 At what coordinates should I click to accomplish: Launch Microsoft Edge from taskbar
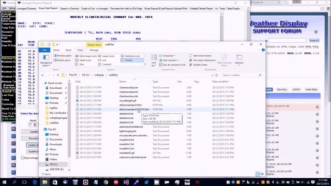(35, 182)
